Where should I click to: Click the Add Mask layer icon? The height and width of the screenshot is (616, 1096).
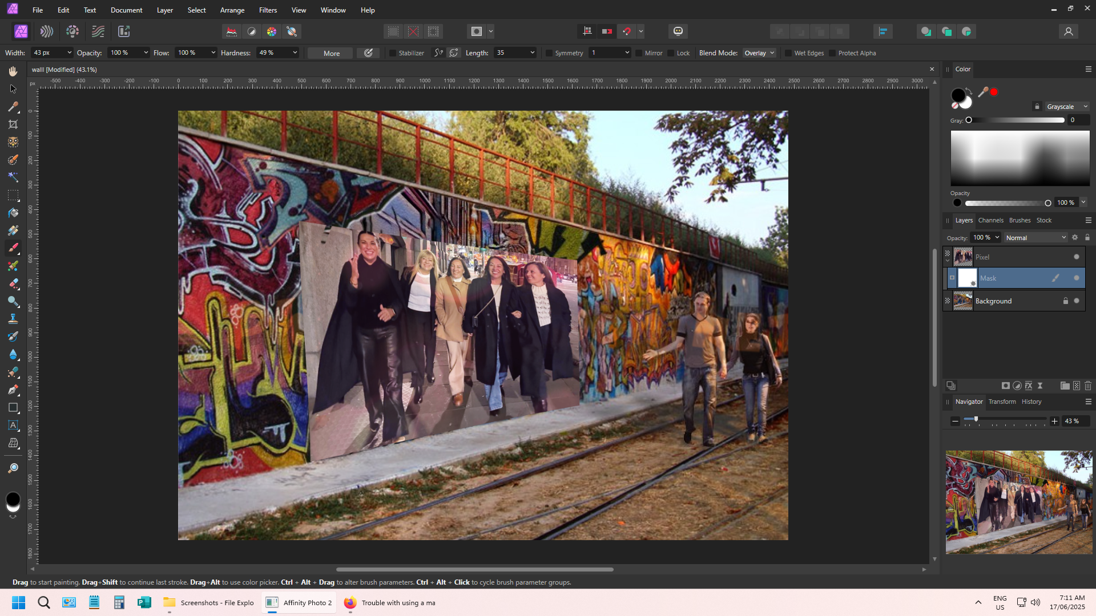click(x=1006, y=386)
